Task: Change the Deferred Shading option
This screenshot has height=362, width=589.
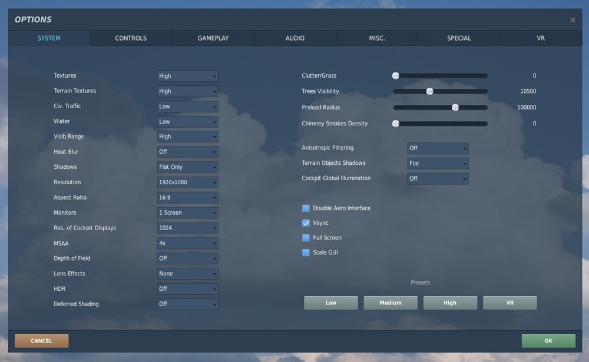Action: coord(187,304)
